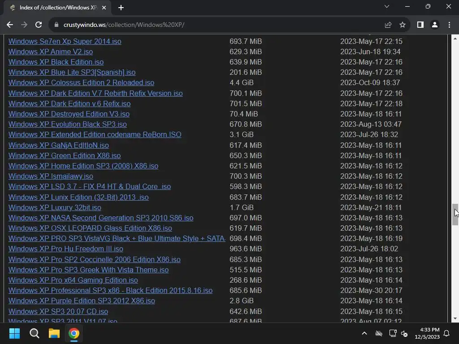Select the 70.4 MiB size value

coord(244,114)
